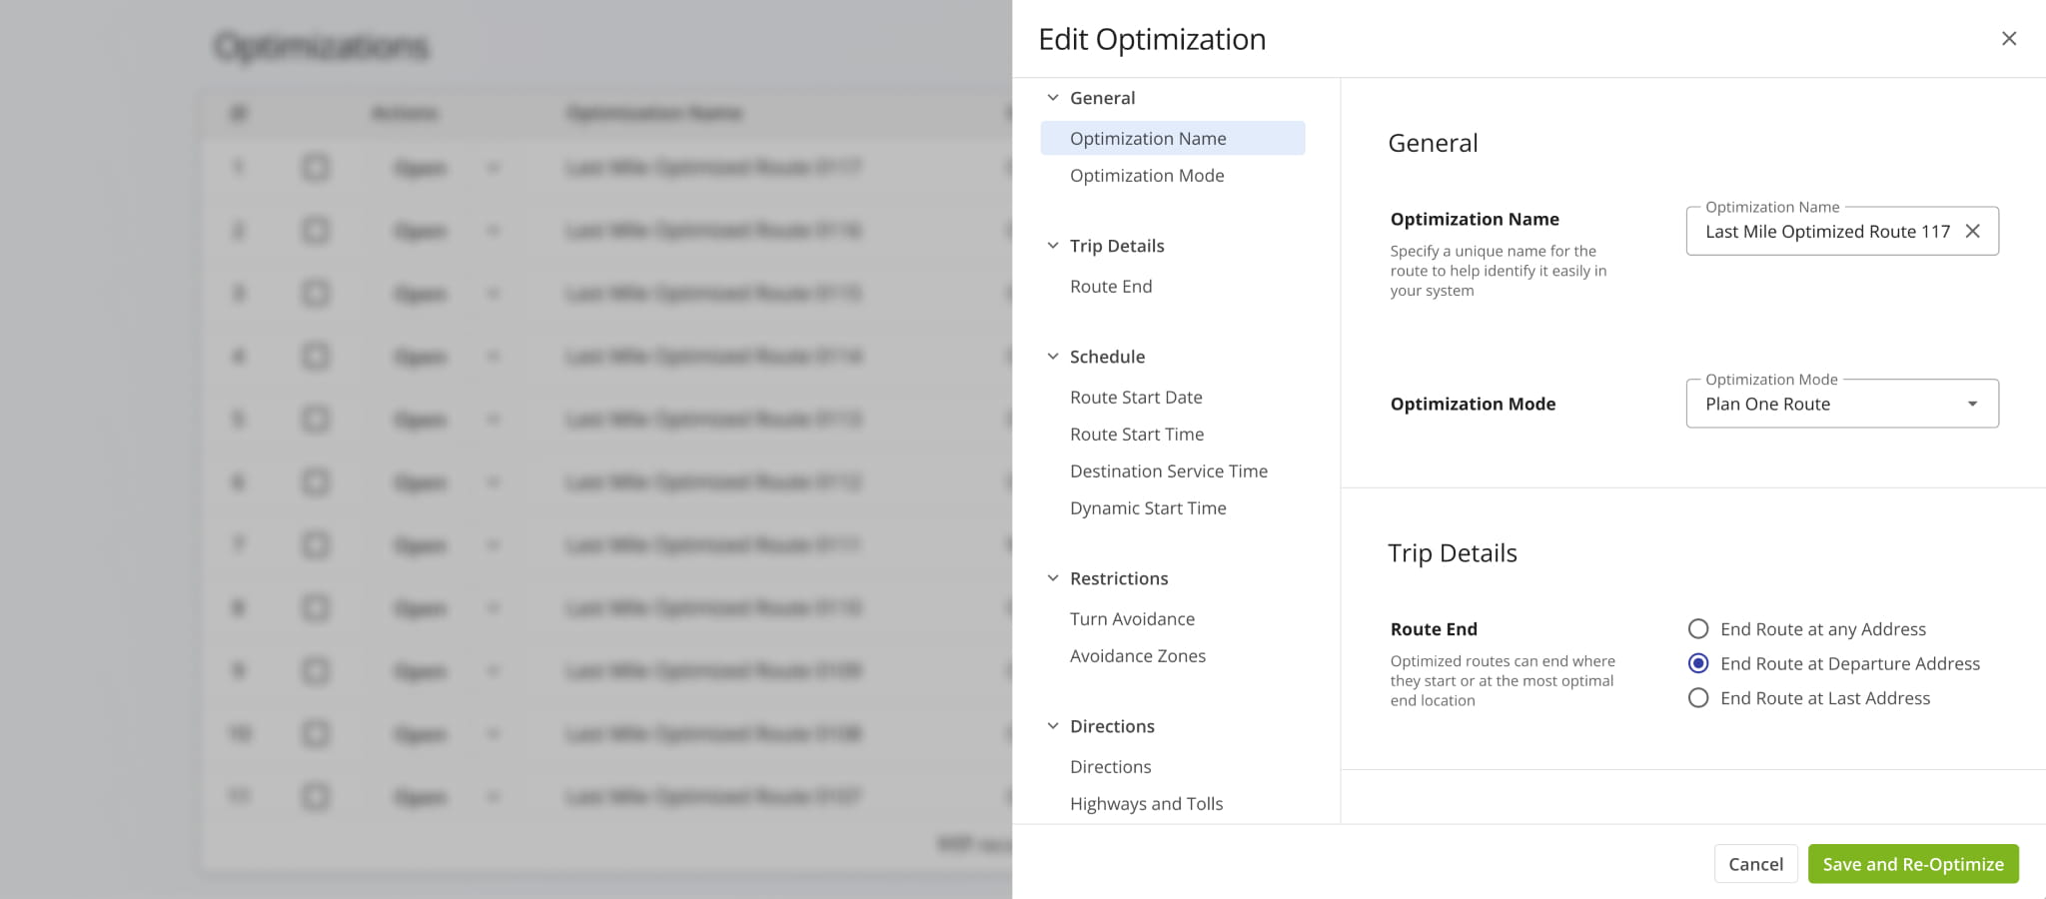The height and width of the screenshot is (899, 2046).
Task: Navigate to Highways and Tolls
Action: pyautogui.click(x=1146, y=804)
